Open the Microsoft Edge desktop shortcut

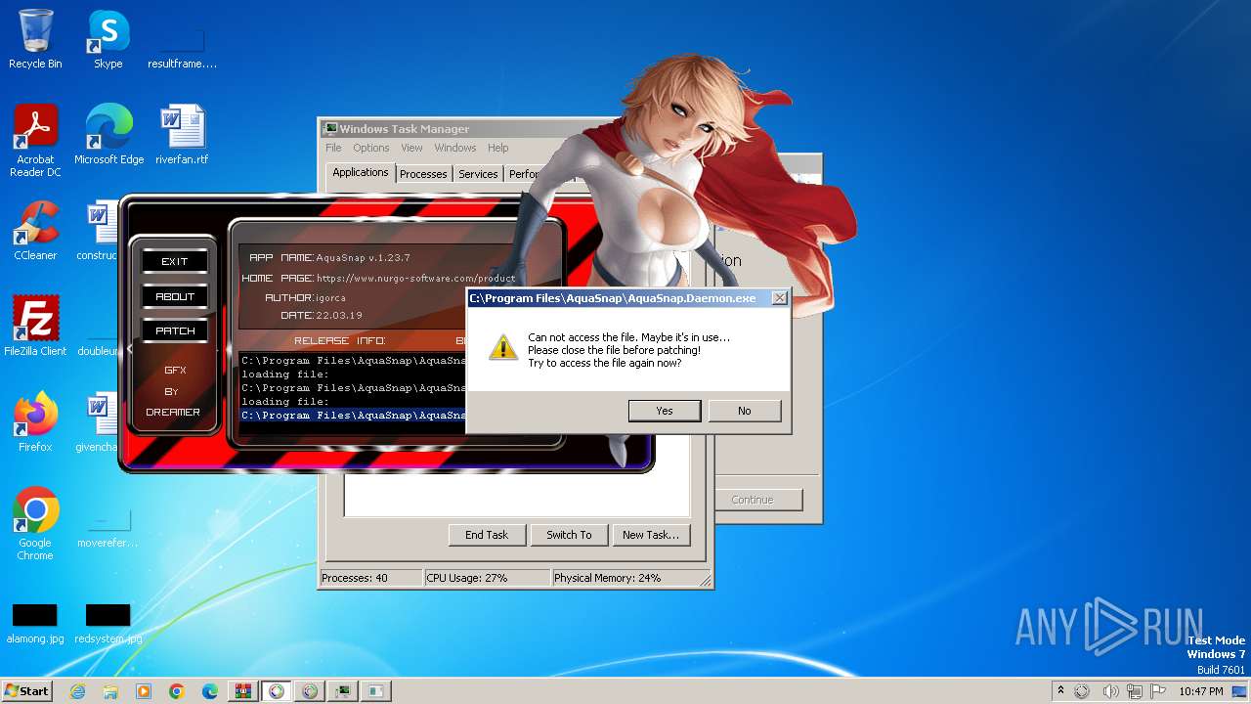[108, 135]
